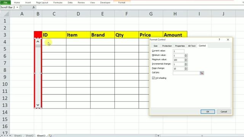Click the horizontal scrollbar track
This screenshot has width=244, height=137.
pos(202,135)
